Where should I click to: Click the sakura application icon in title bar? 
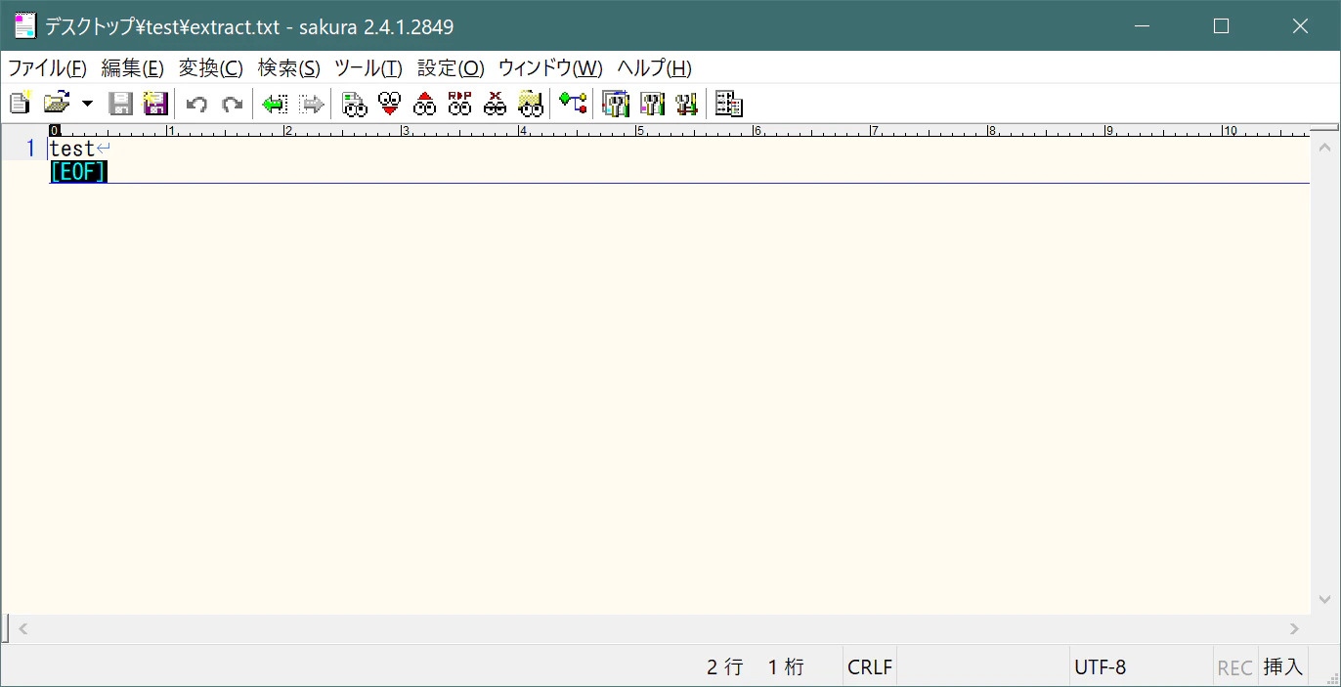click(x=24, y=26)
